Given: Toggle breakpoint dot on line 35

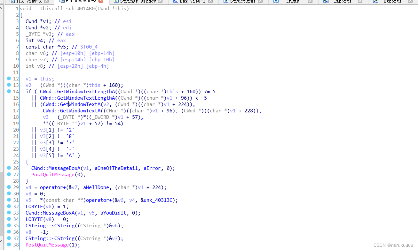Looking at the screenshot, I should coord(9,225).
